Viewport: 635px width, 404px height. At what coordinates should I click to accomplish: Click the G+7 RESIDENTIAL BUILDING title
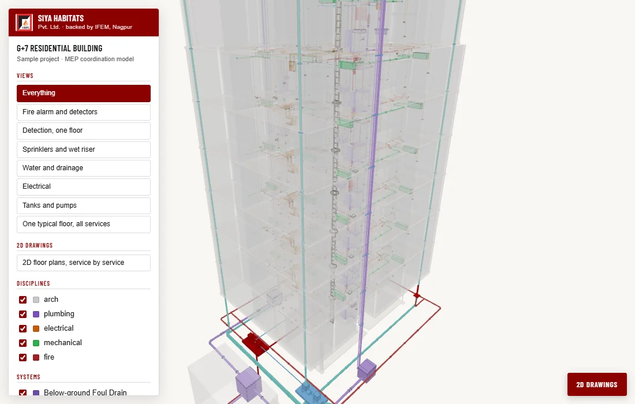pyautogui.click(x=59, y=48)
